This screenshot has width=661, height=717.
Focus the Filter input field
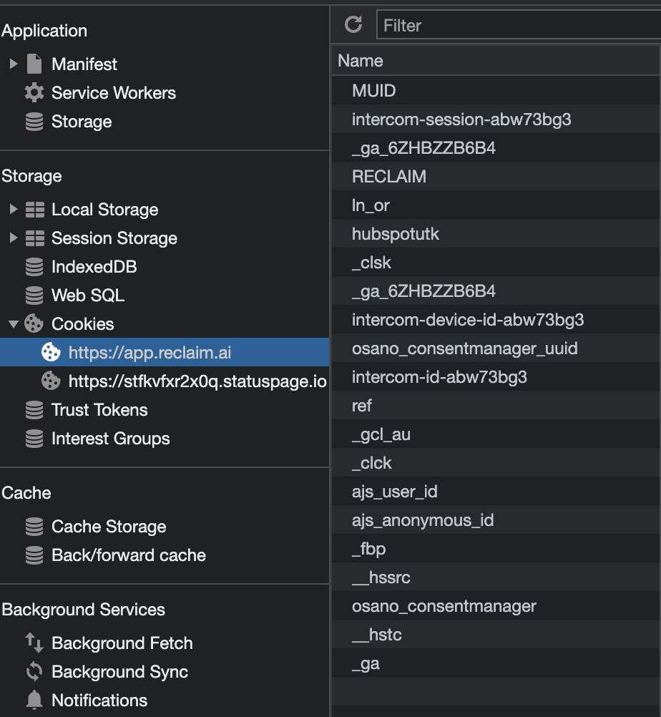tap(519, 25)
